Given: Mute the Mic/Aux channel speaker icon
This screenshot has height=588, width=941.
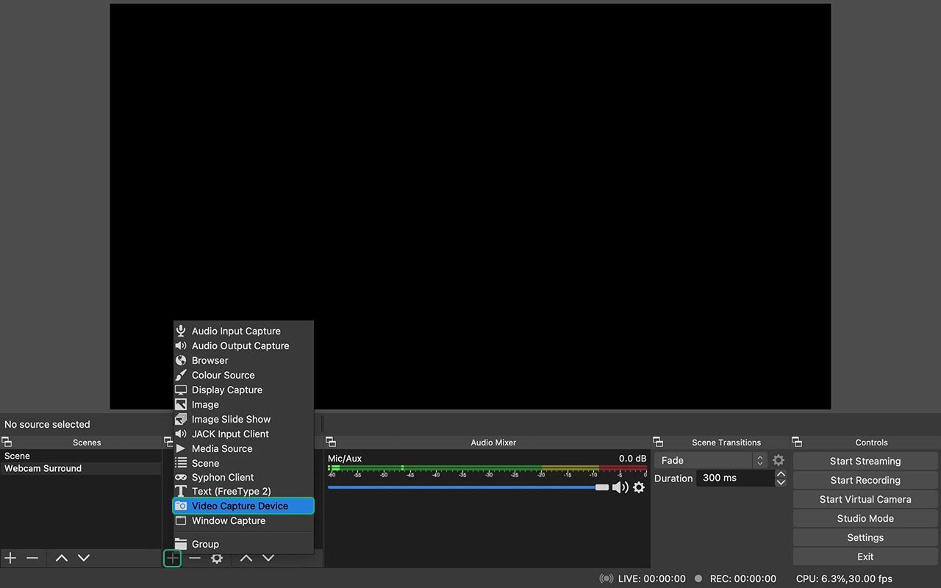Looking at the screenshot, I should (x=620, y=487).
